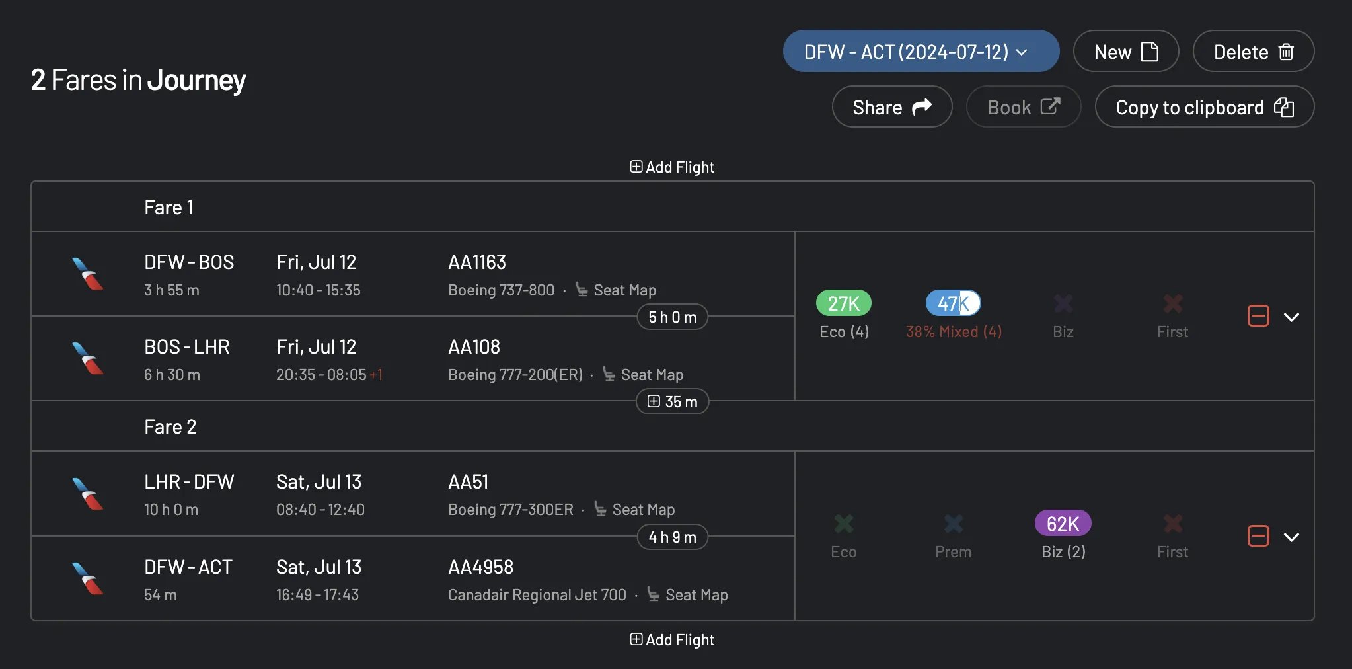This screenshot has width=1352, height=669.
Task: Click seat icon next to Canadair Regional Jet 700
Action: (x=653, y=594)
